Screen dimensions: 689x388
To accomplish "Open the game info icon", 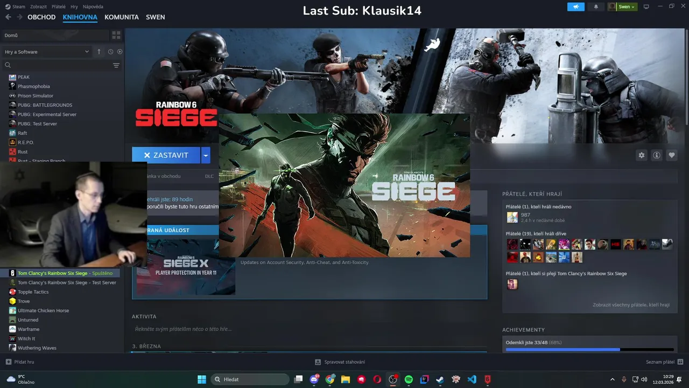I will [x=657, y=155].
